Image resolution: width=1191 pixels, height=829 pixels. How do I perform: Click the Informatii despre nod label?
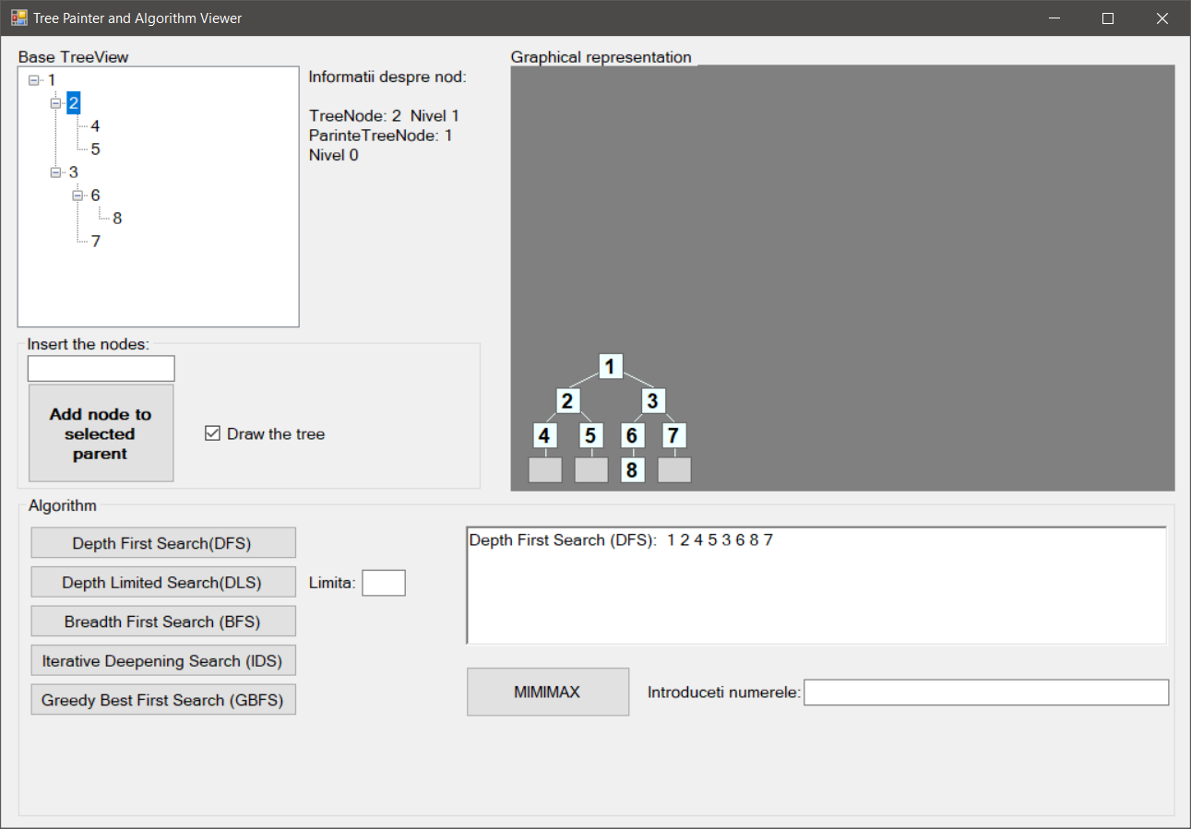387,77
